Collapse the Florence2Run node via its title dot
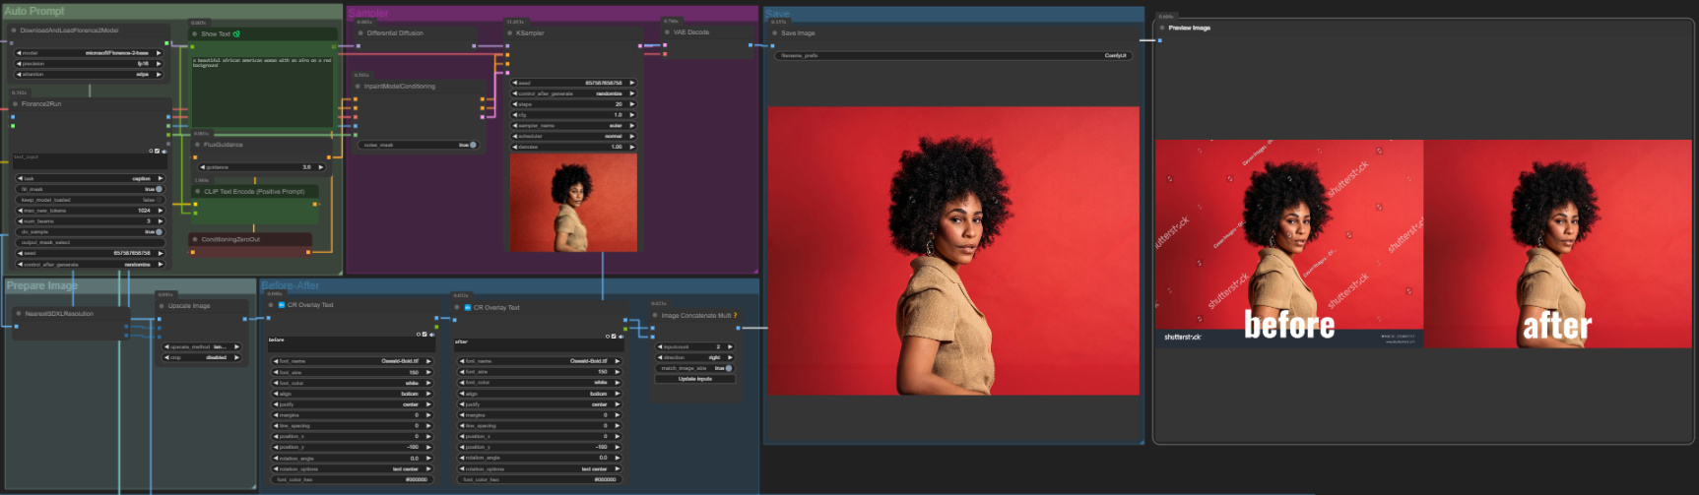 pos(16,103)
